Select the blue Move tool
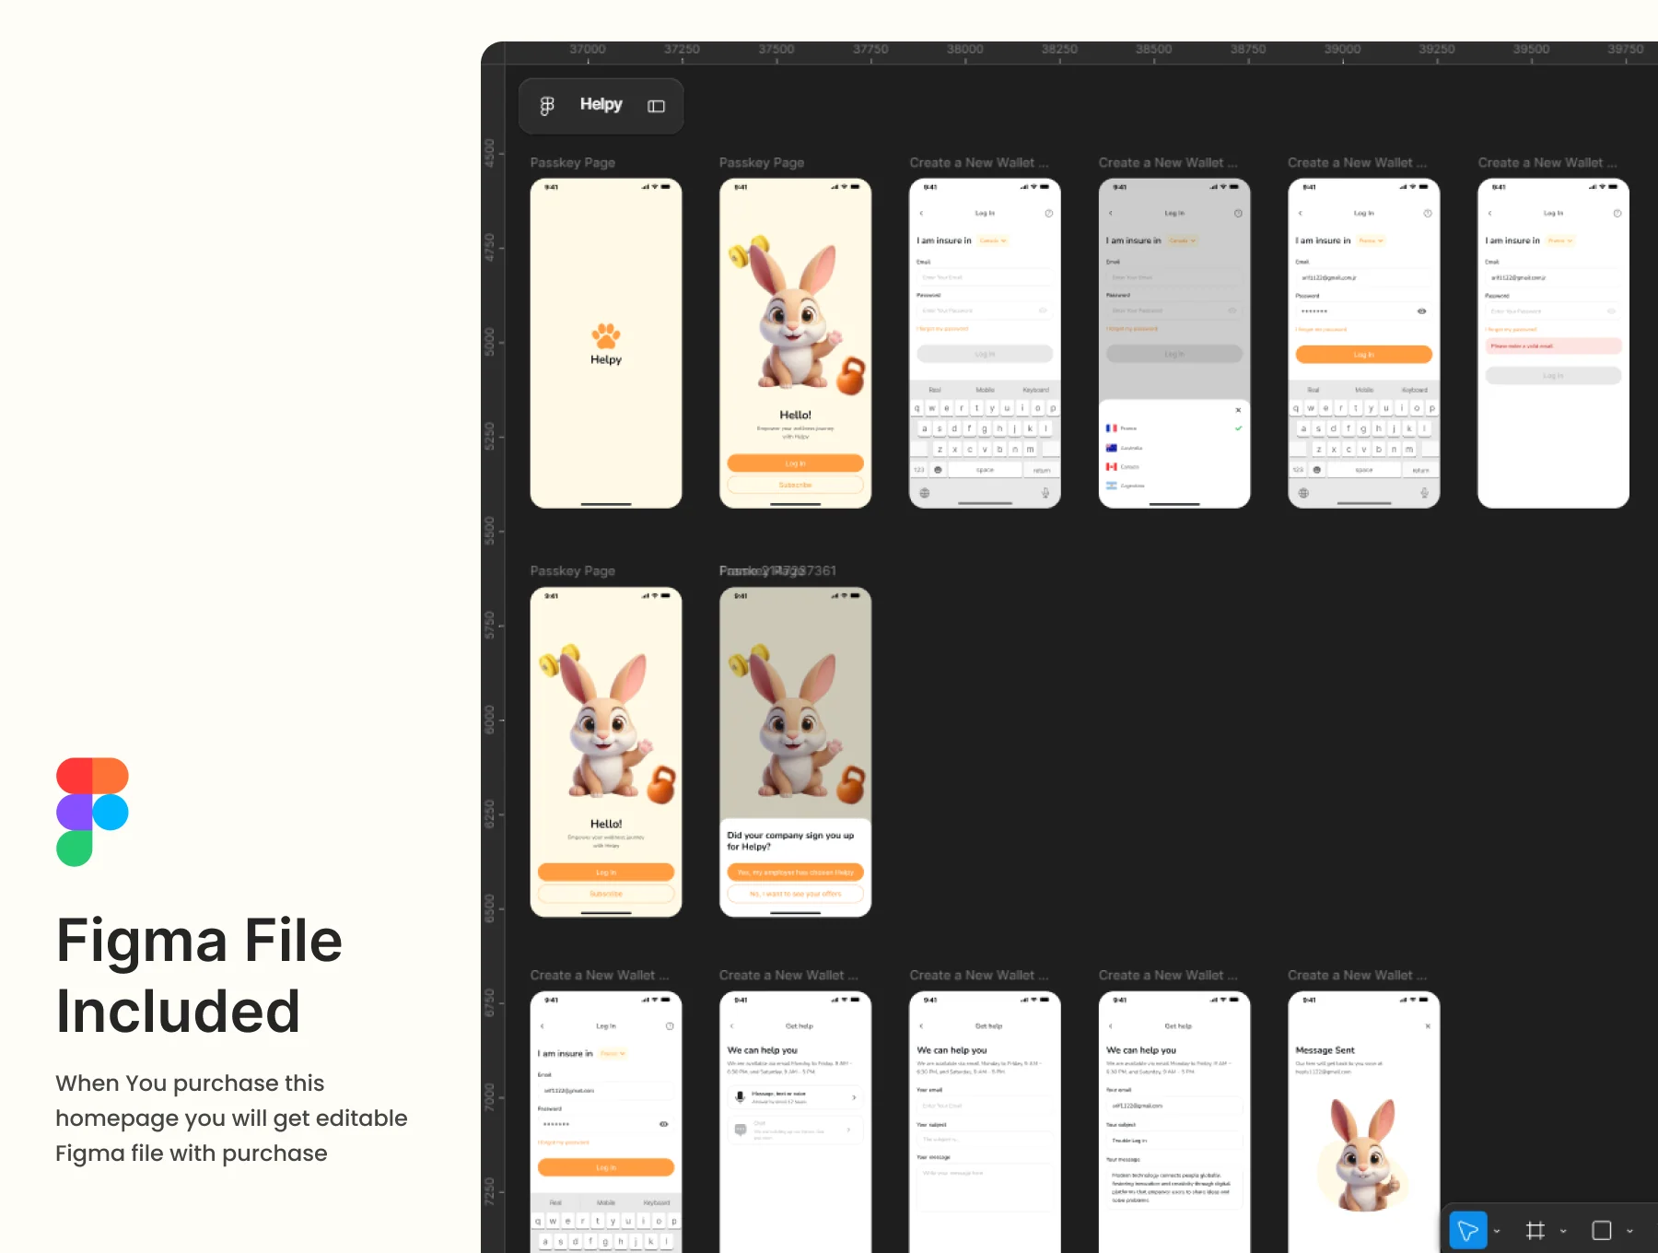The height and width of the screenshot is (1253, 1658). [x=1468, y=1230]
